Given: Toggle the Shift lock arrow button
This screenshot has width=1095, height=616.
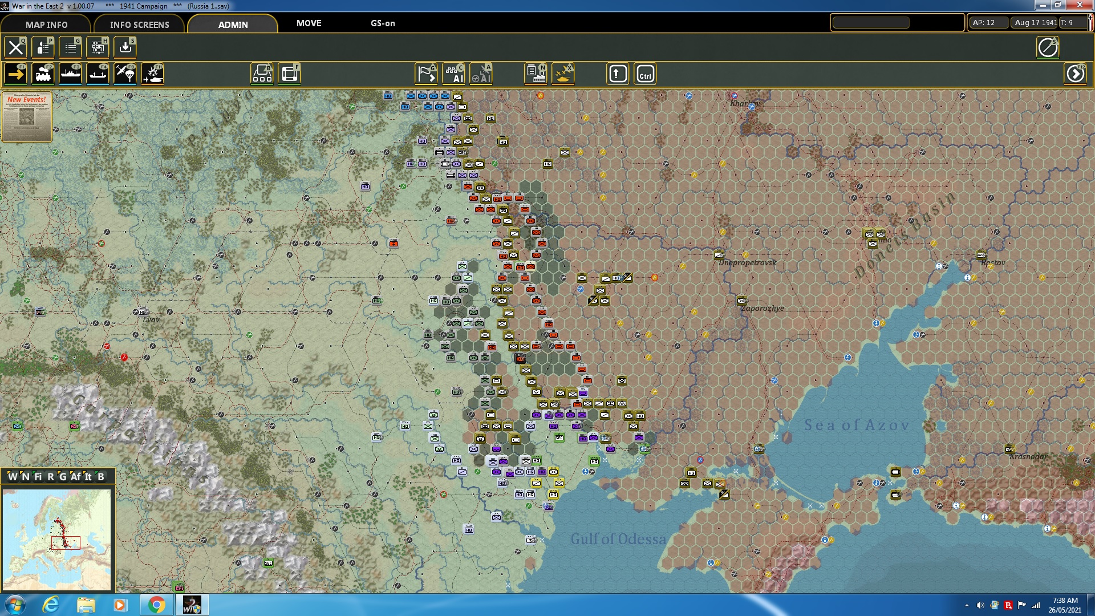Looking at the screenshot, I should [x=618, y=74].
